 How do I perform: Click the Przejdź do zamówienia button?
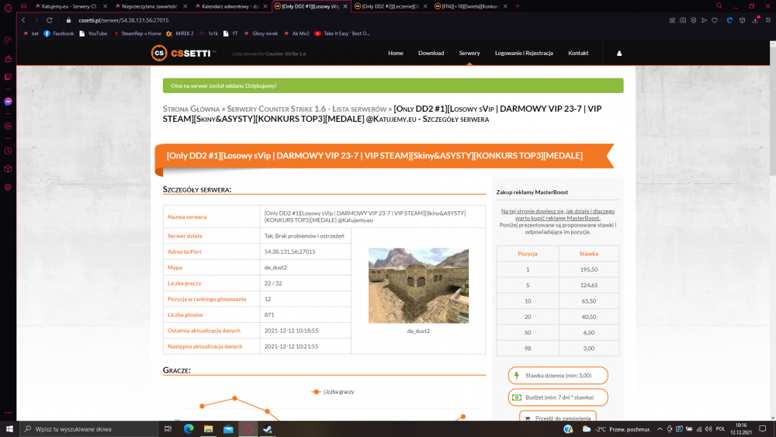tap(558, 417)
